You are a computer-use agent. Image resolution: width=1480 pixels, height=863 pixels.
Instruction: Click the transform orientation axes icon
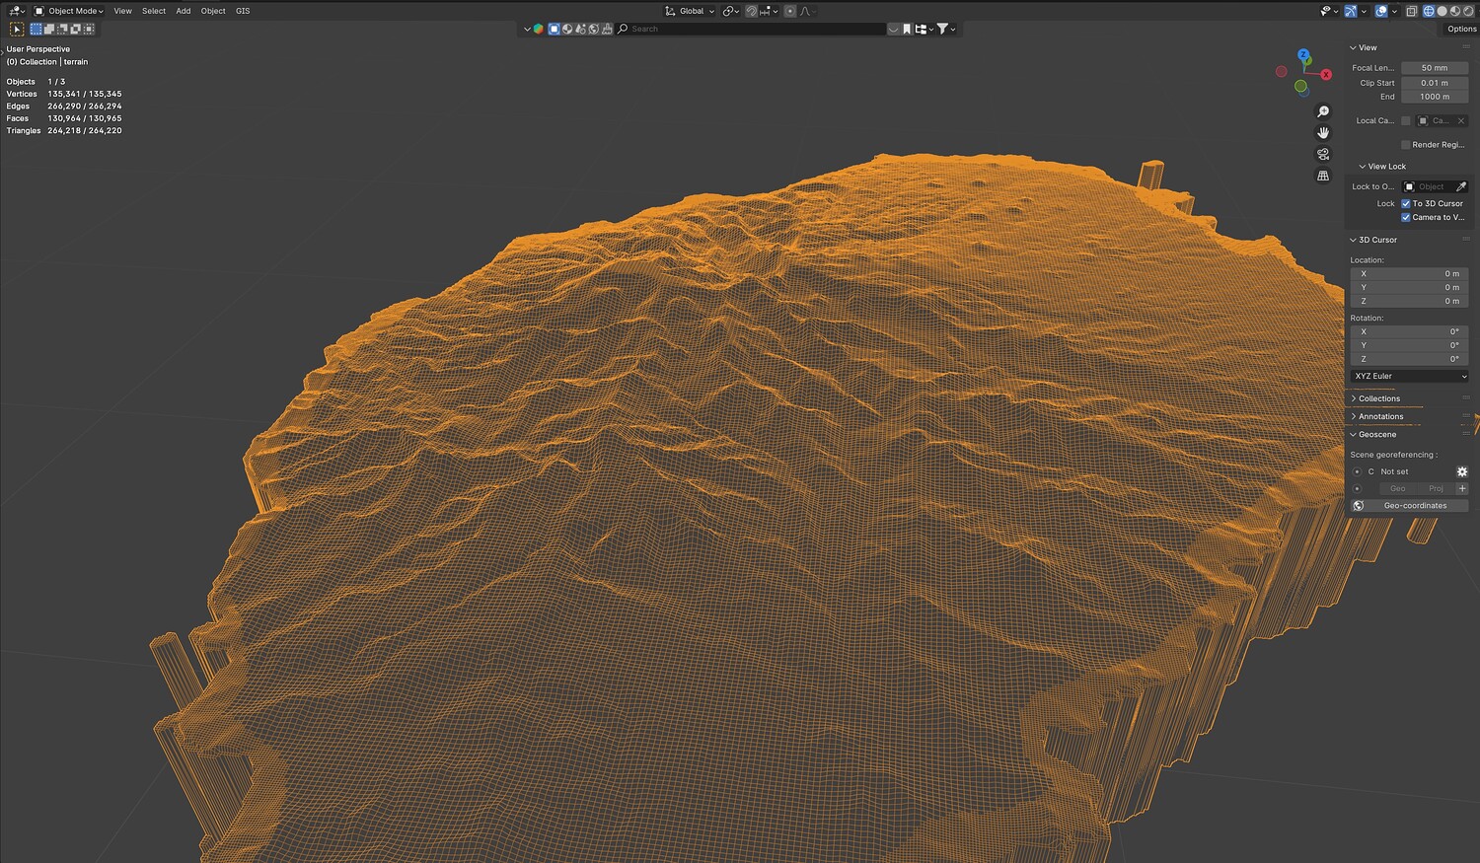[x=671, y=11]
